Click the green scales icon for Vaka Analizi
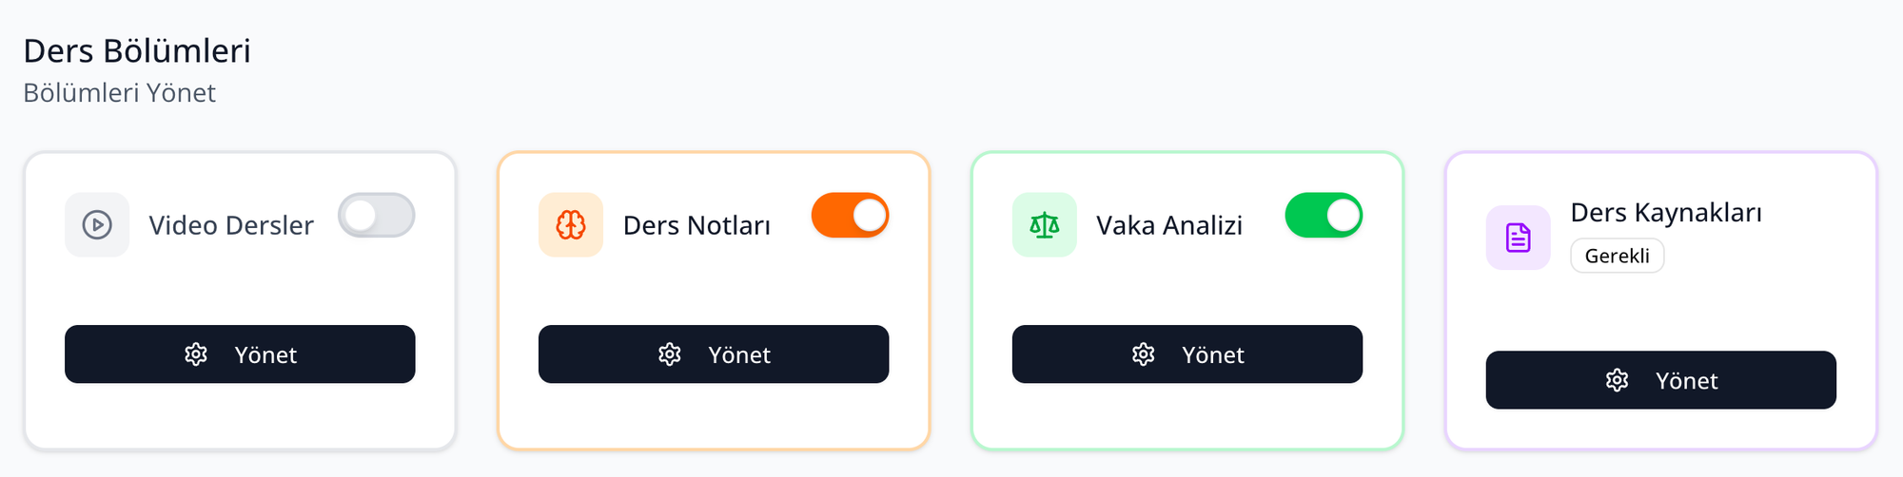 pyautogui.click(x=1044, y=225)
